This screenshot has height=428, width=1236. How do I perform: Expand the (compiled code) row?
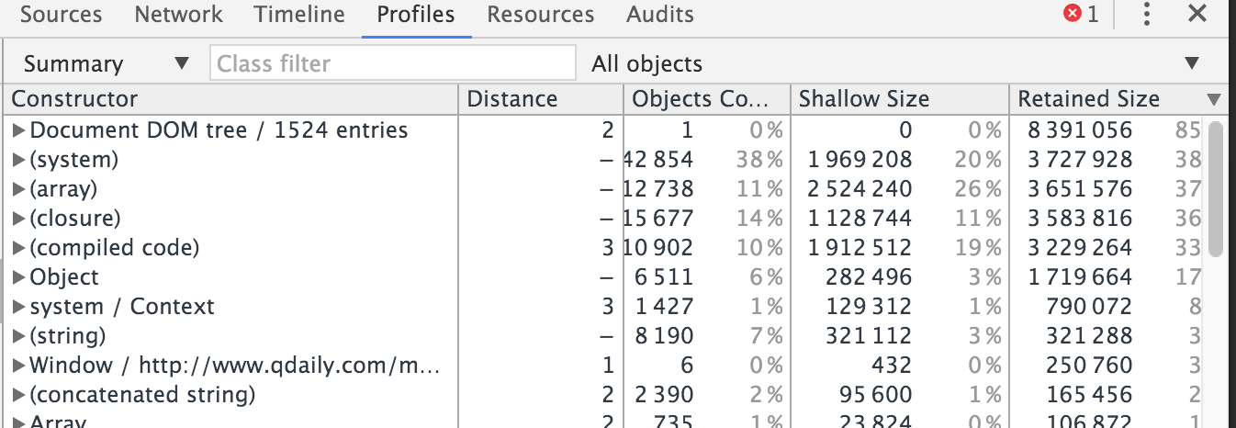18,248
